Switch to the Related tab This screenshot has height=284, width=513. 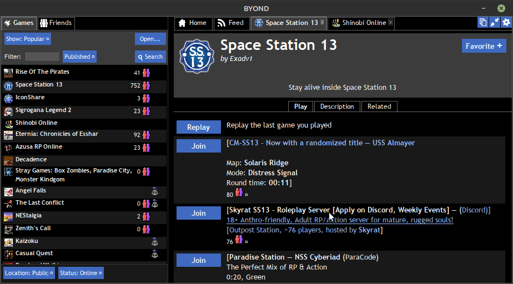coord(379,106)
